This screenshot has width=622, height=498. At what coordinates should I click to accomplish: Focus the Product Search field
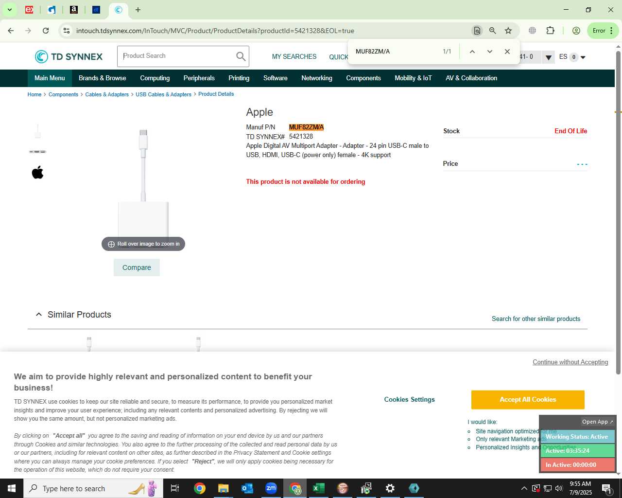(176, 56)
